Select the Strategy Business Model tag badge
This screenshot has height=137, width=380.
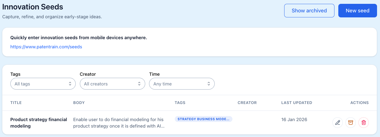[x=203, y=119]
